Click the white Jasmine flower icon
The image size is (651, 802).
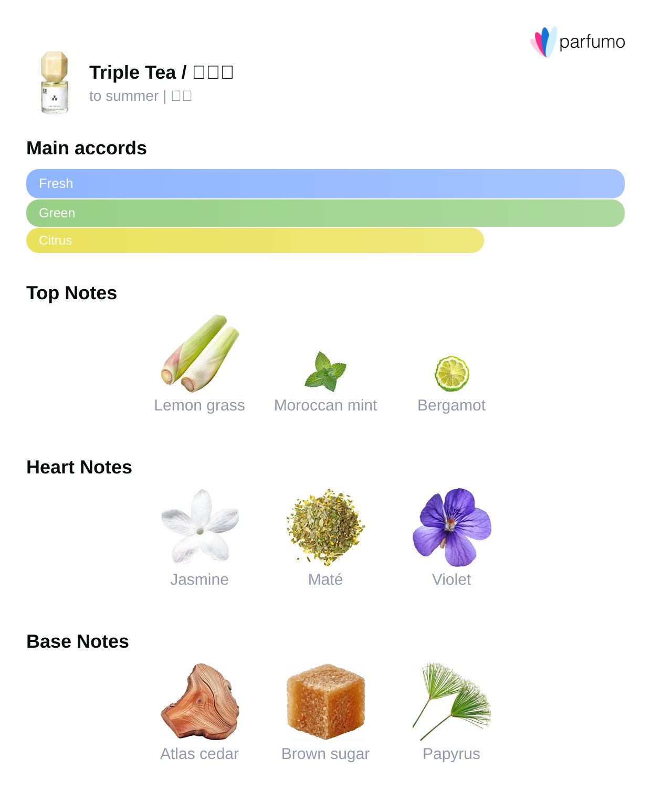click(199, 527)
